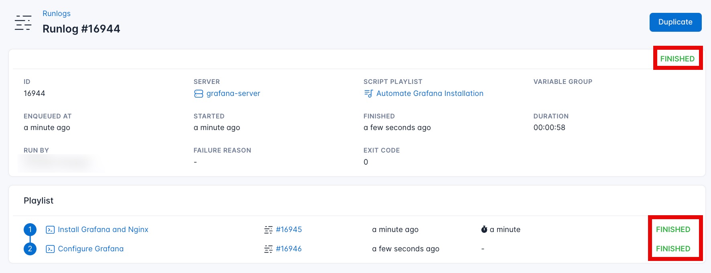Click the script icon beside Configure Grafana

50,249
